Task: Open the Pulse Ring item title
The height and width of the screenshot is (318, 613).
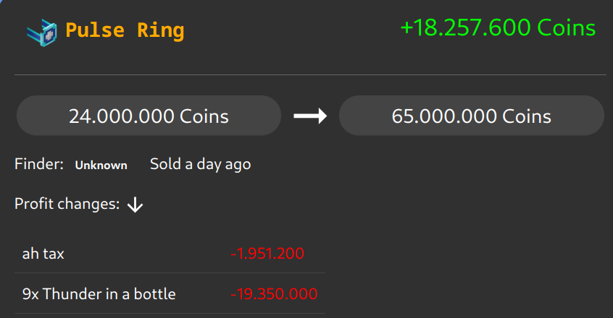Action: [x=125, y=31]
